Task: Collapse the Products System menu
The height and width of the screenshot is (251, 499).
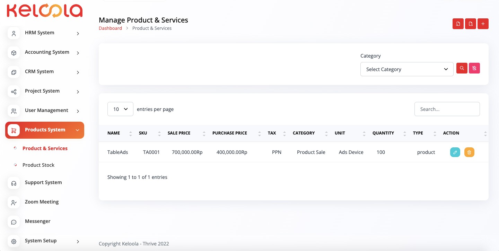Action: click(x=45, y=130)
